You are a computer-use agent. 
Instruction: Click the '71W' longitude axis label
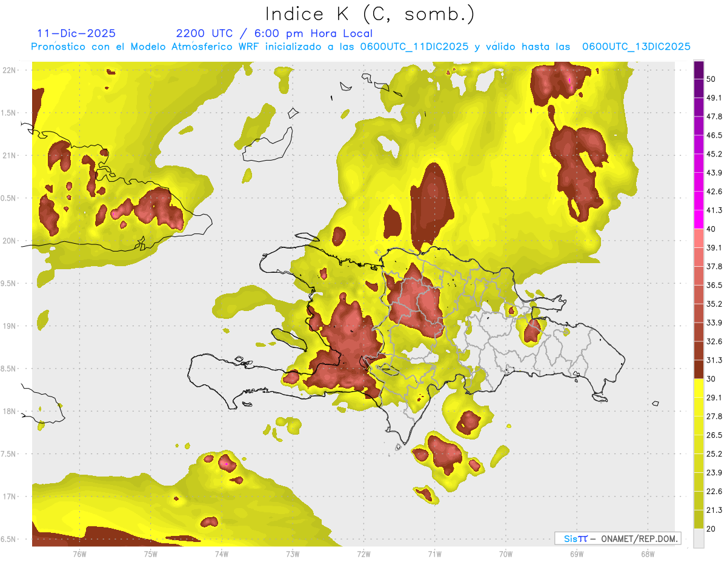[434, 554]
